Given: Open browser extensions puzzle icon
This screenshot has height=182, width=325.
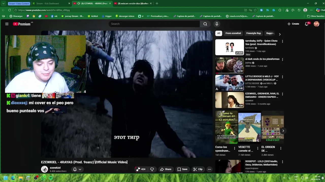Looking at the screenshot, I should 280,10.
